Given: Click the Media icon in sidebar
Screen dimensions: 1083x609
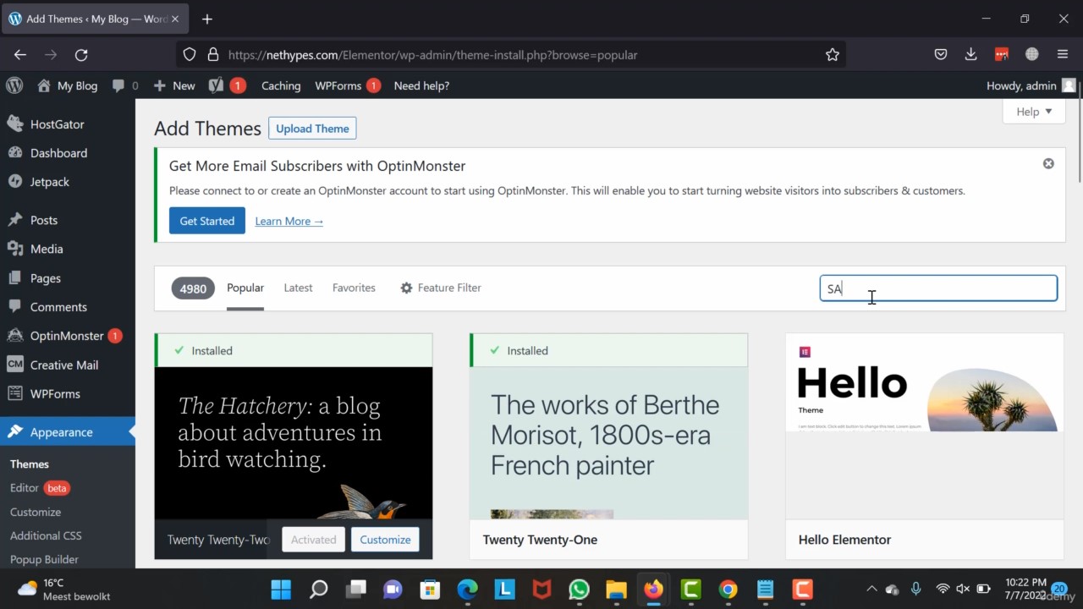Looking at the screenshot, I should point(15,249).
